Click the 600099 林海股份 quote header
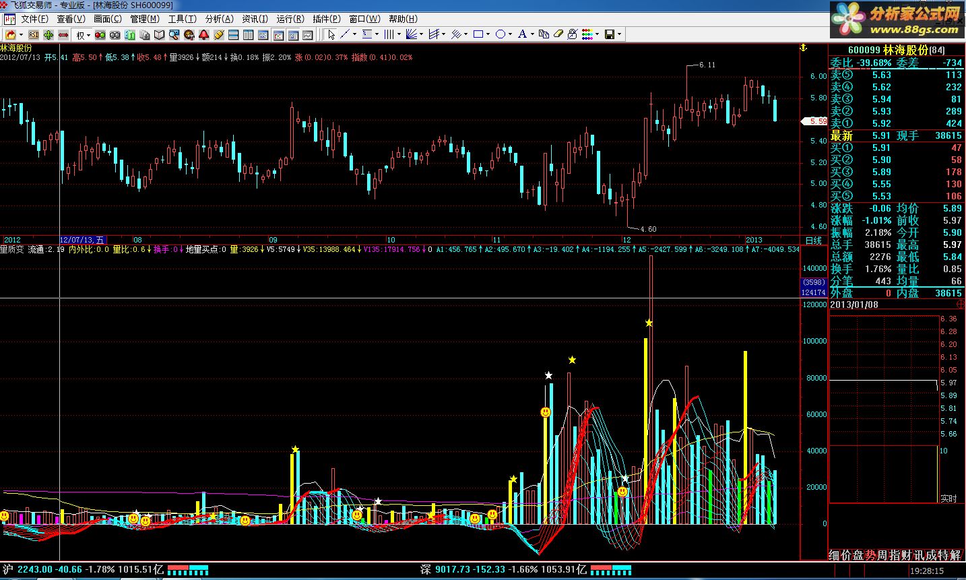Image resolution: width=966 pixels, height=580 pixels. [x=896, y=50]
